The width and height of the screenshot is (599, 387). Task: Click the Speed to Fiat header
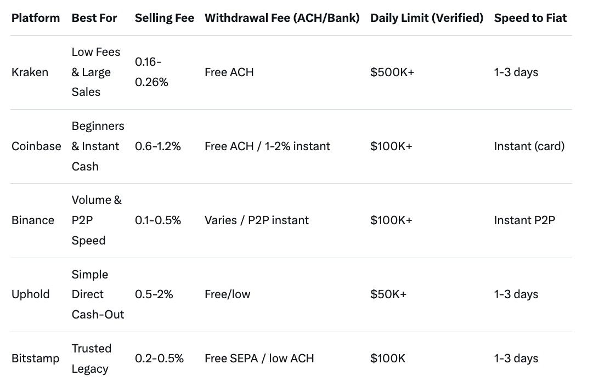pyautogui.click(x=530, y=18)
